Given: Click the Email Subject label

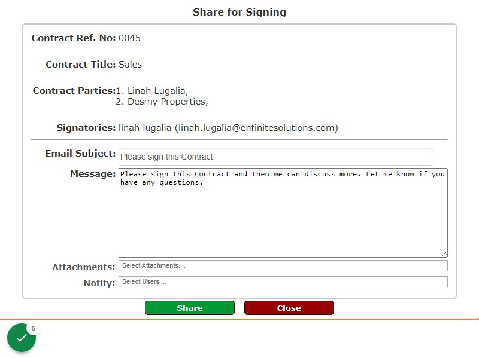Looking at the screenshot, I should click(x=80, y=154).
